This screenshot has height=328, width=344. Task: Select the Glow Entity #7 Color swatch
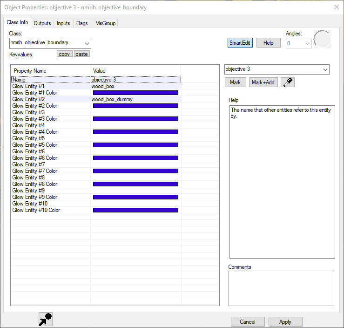click(x=135, y=171)
